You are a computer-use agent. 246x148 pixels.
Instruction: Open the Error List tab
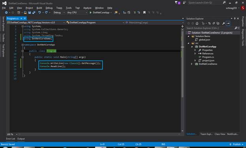click(11, 139)
